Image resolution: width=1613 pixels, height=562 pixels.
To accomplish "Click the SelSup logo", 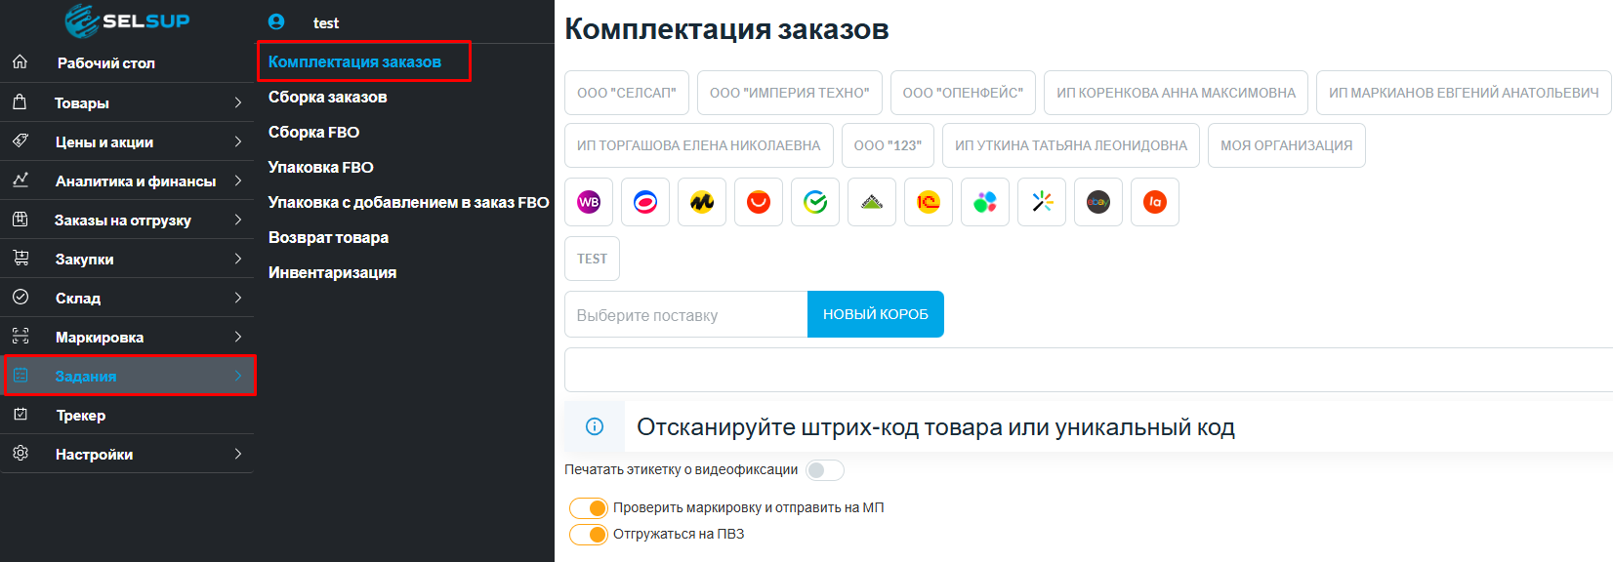I will coord(127,20).
